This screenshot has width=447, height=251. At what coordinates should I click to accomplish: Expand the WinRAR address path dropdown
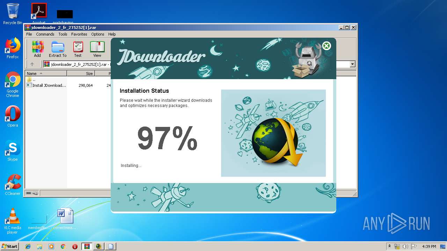tap(352, 64)
